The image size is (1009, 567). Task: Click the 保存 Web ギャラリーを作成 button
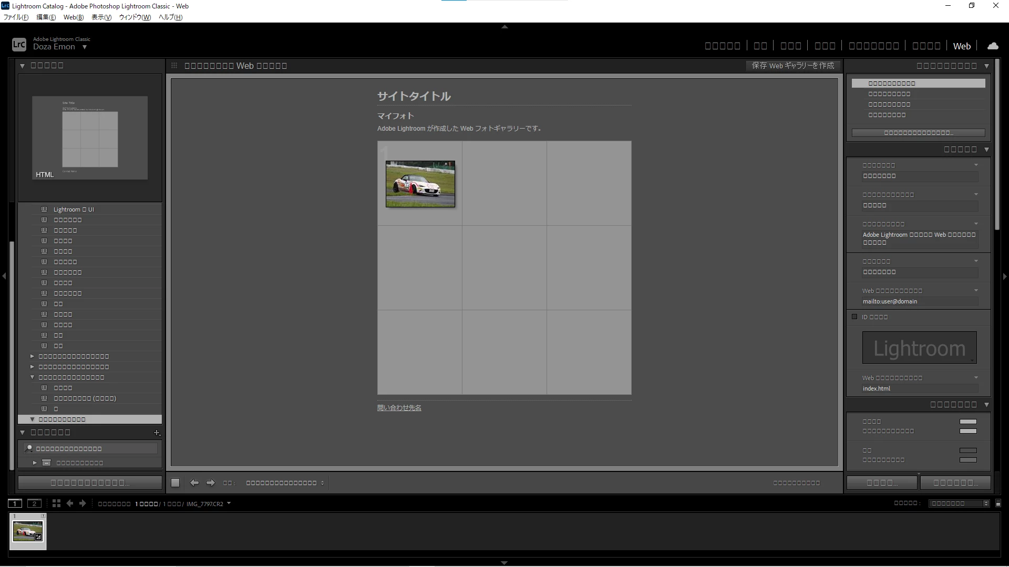tap(793, 66)
